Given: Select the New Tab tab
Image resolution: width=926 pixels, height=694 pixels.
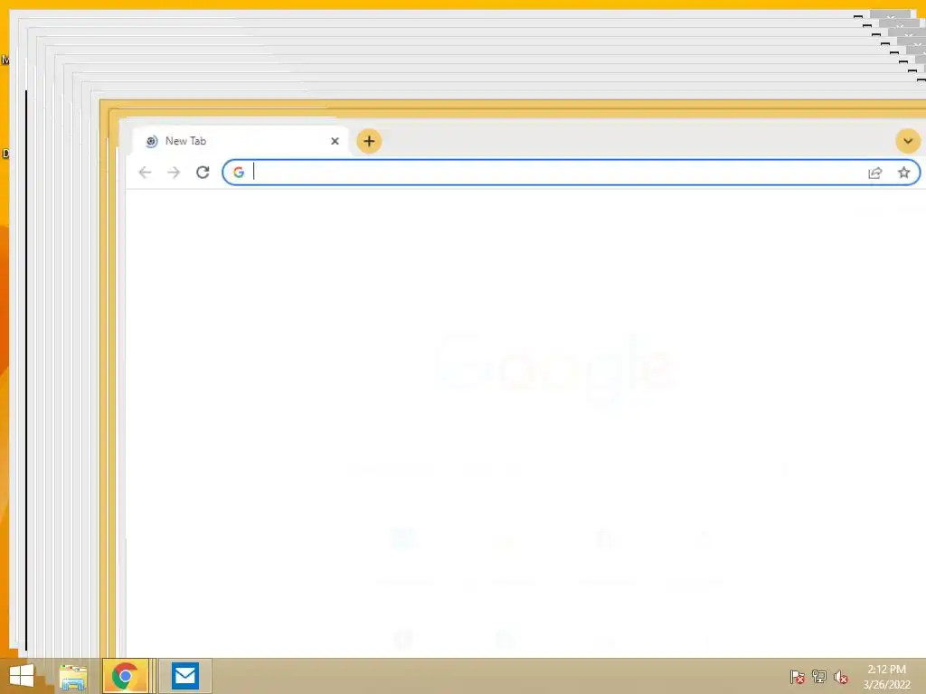Looking at the screenshot, I should pyautogui.click(x=239, y=141).
